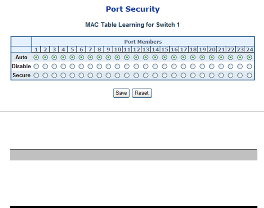
Task: Choose Auto for port 24
Action: (x=249, y=57)
